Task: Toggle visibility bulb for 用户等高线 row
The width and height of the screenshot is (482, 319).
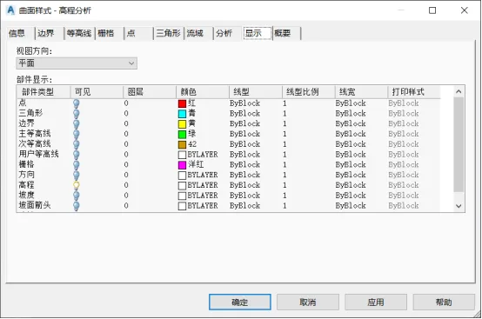Action: (77, 155)
